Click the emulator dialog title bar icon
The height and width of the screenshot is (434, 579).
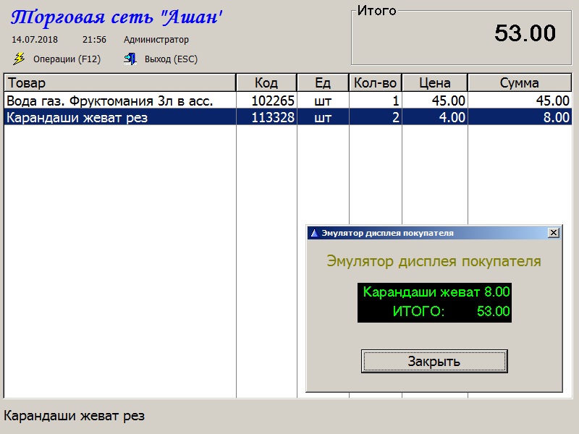(x=313, y=233)
